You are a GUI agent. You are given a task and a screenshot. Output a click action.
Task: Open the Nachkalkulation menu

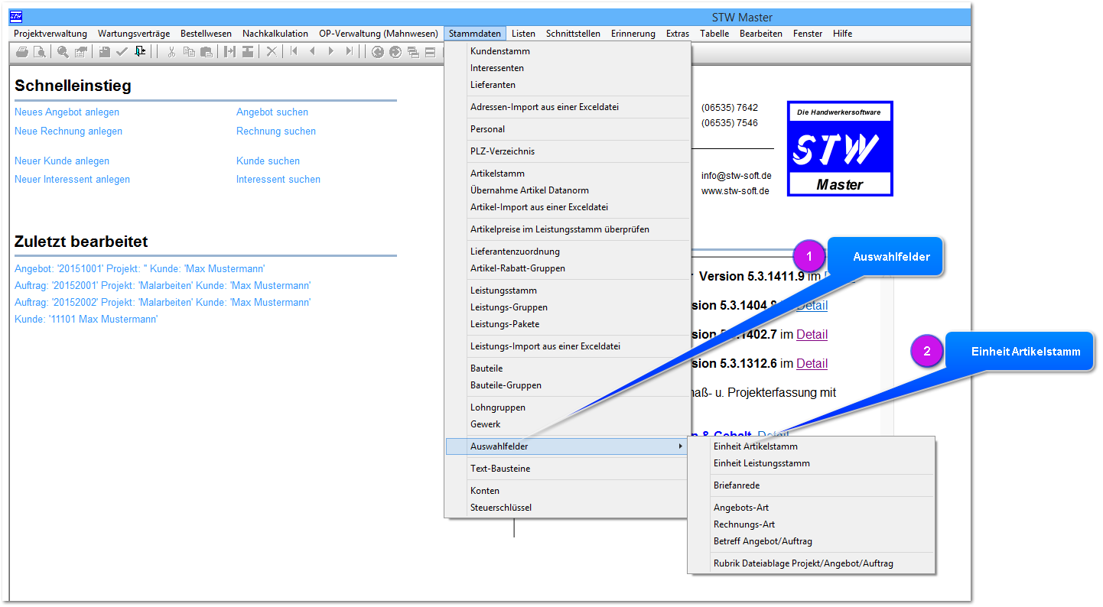click(275, 34)
